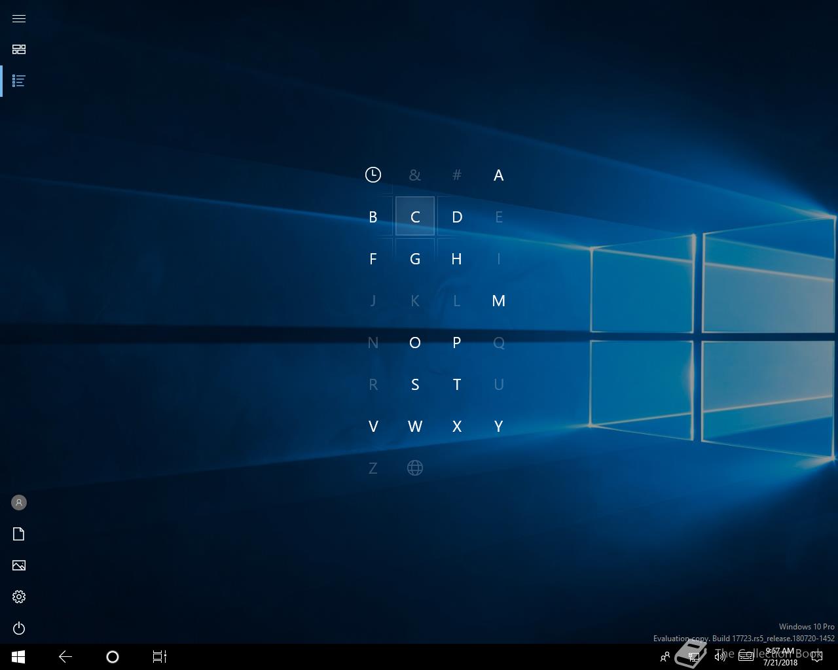Expand the Start hamburger menu
838x670 pixels.
[x=19, y=18]
